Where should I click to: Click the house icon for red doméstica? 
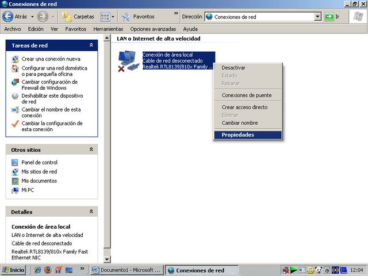click(16, 68)
